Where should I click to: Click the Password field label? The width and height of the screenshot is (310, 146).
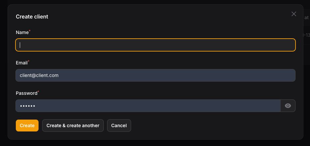click(x=26, y=93)
